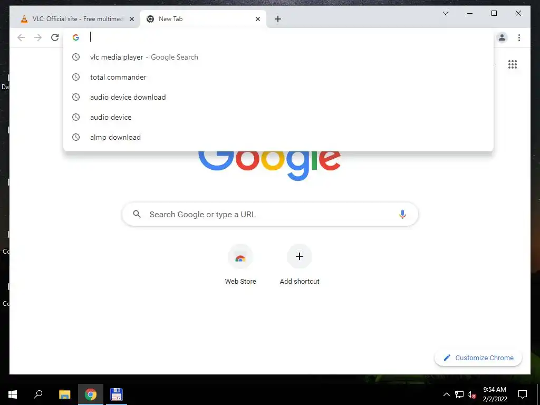Screen dimensions: 540x405
Task: Reload the page with the refresh icon
Action: pos(55,37)
